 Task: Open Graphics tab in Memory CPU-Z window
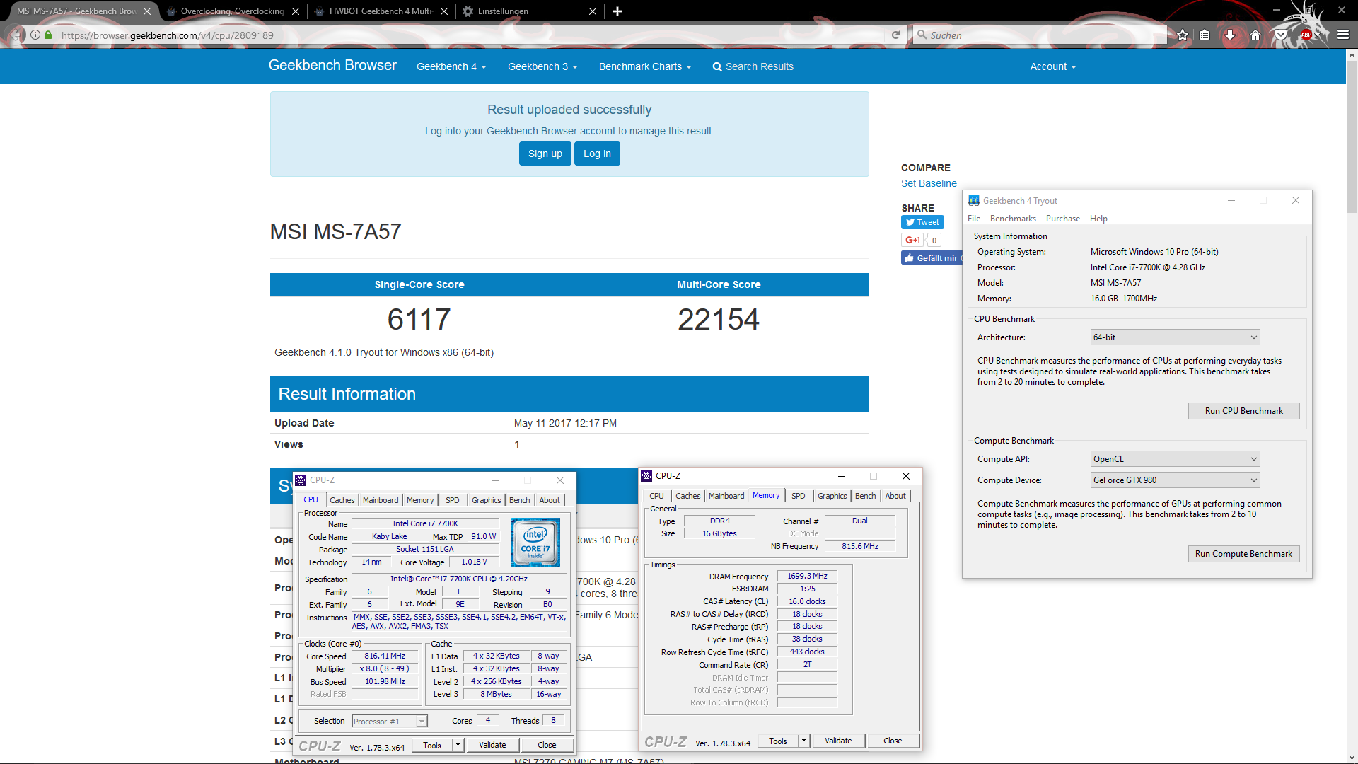(x=832, y=496)
